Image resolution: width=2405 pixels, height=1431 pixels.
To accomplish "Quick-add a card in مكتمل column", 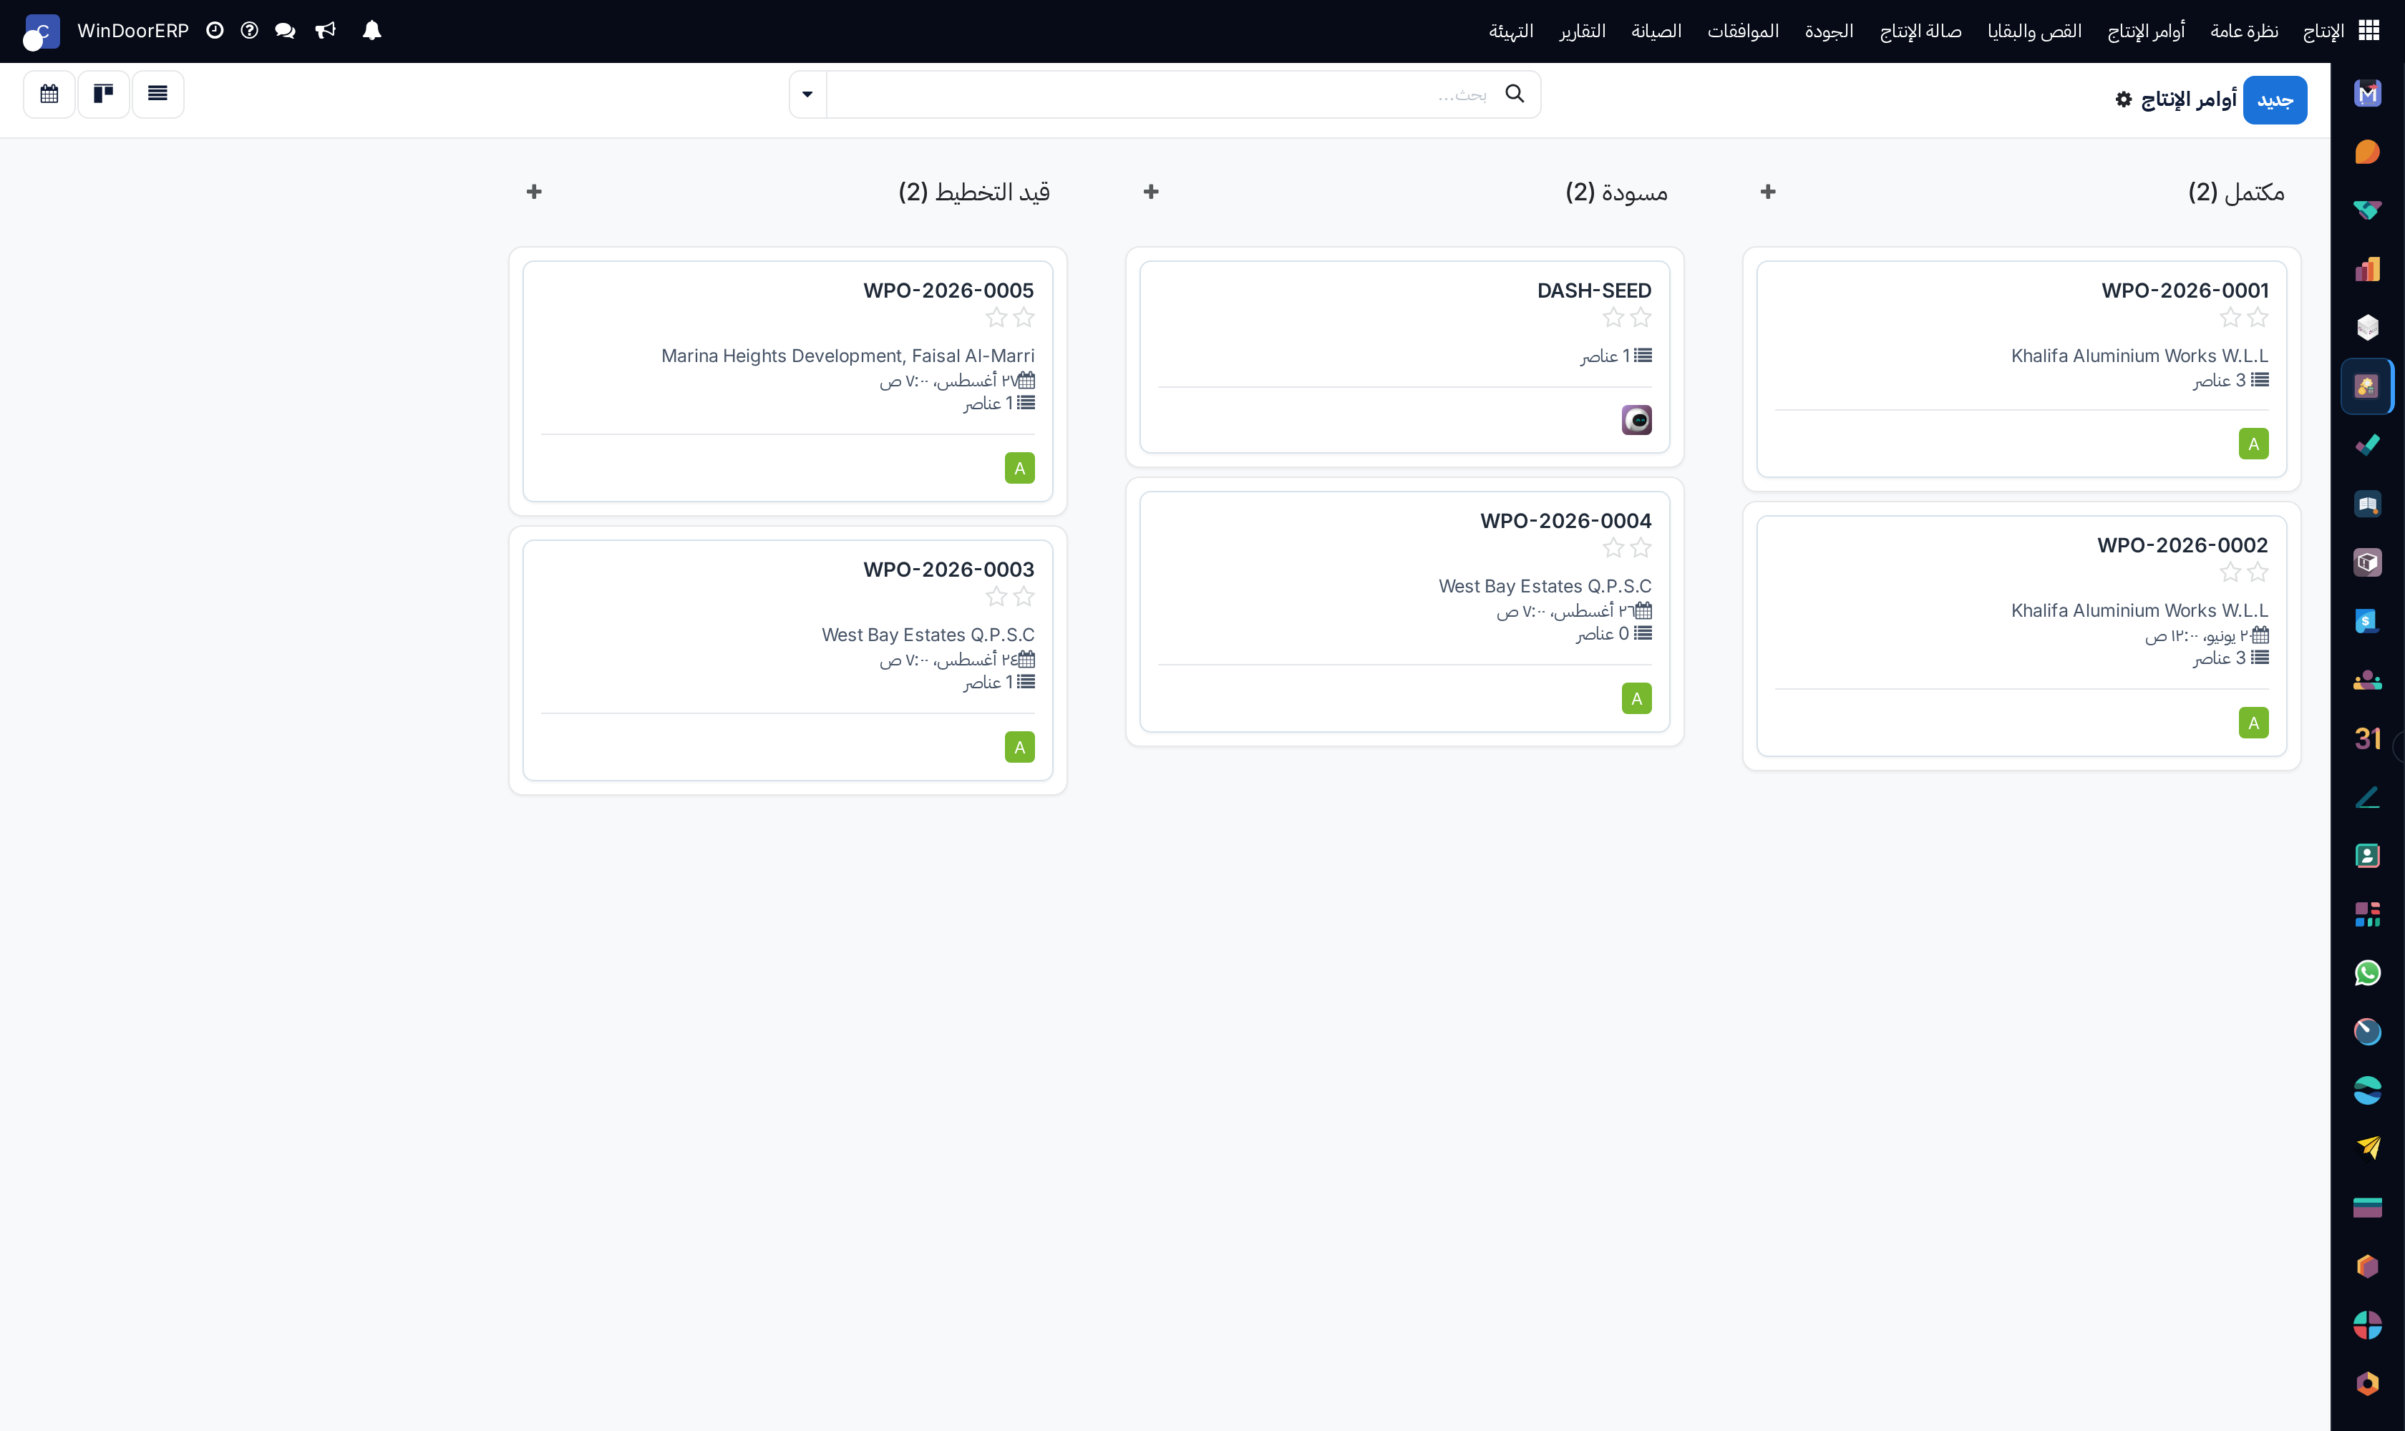I will pyautogui.click(x=1767, y=192).
